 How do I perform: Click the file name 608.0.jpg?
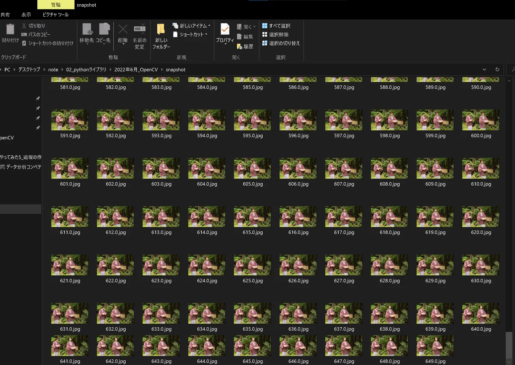point(390,184)
